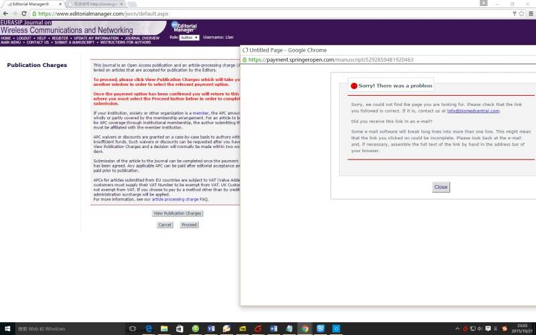This screenshot has height=335, width=536.
Task: Click the Chrome user profile icon
Action: [x=484, y=3]
